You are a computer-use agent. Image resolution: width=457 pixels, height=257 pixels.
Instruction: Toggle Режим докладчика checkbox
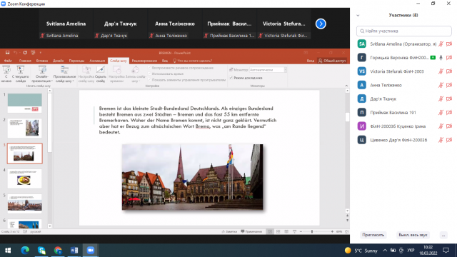[x=231, y=78]
